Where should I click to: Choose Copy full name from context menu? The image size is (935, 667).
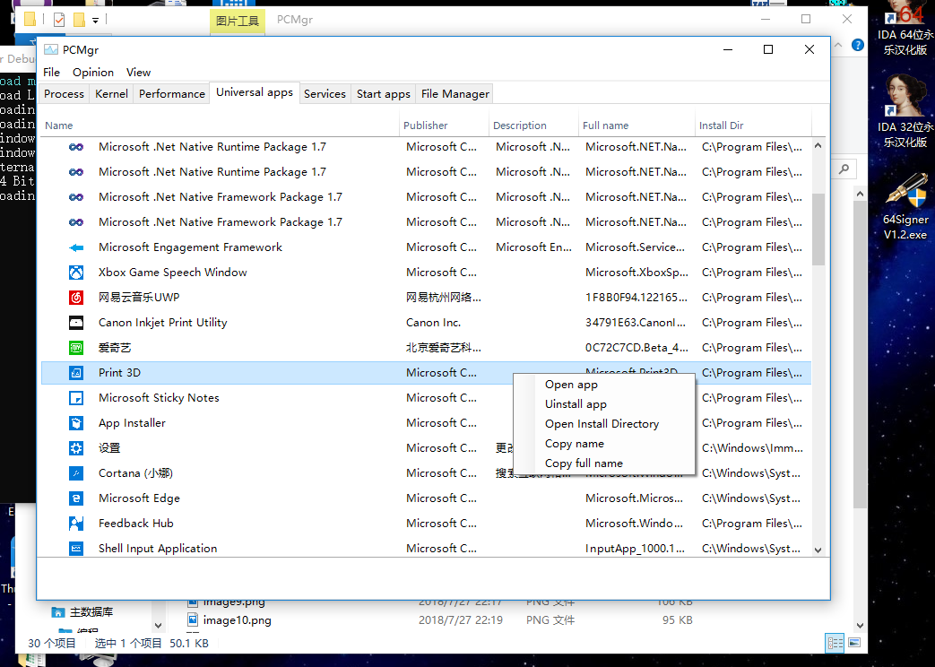coord(604,463)
